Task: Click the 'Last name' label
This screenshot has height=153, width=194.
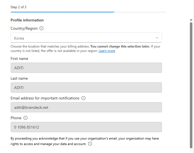Action: pyautogui.click(x=19, y=78)
